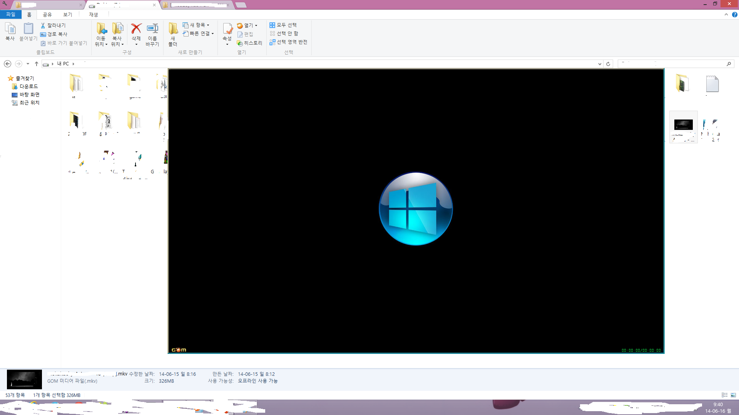Click 경로 복사 (Copy path)

pos(54,34)
